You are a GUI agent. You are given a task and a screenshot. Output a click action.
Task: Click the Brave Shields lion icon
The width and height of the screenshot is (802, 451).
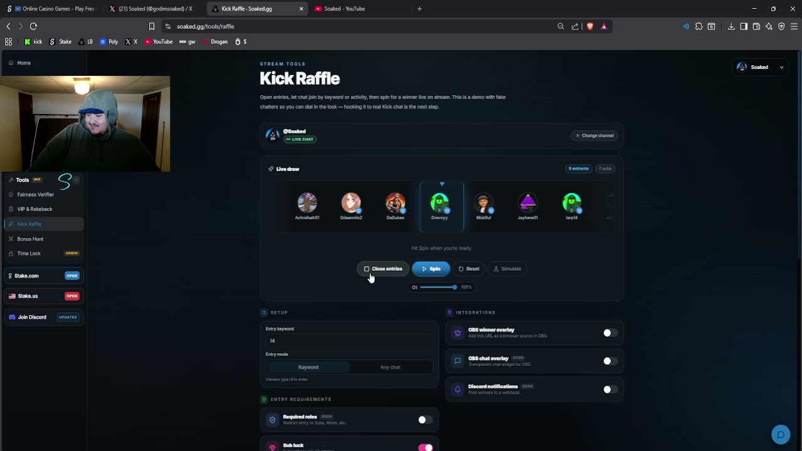pos(590,26)
